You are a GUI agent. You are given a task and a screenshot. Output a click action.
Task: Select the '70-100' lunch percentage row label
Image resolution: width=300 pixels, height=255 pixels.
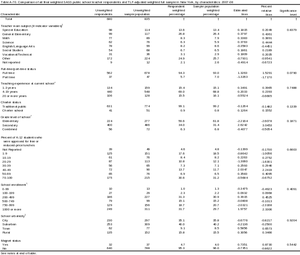pyautogui.click(x=7, y=178)
